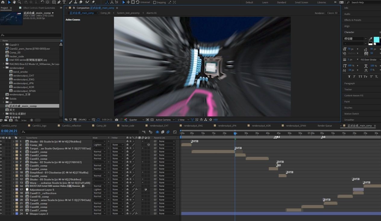
Task: Select the Pen tool
Action: [59, 2]
